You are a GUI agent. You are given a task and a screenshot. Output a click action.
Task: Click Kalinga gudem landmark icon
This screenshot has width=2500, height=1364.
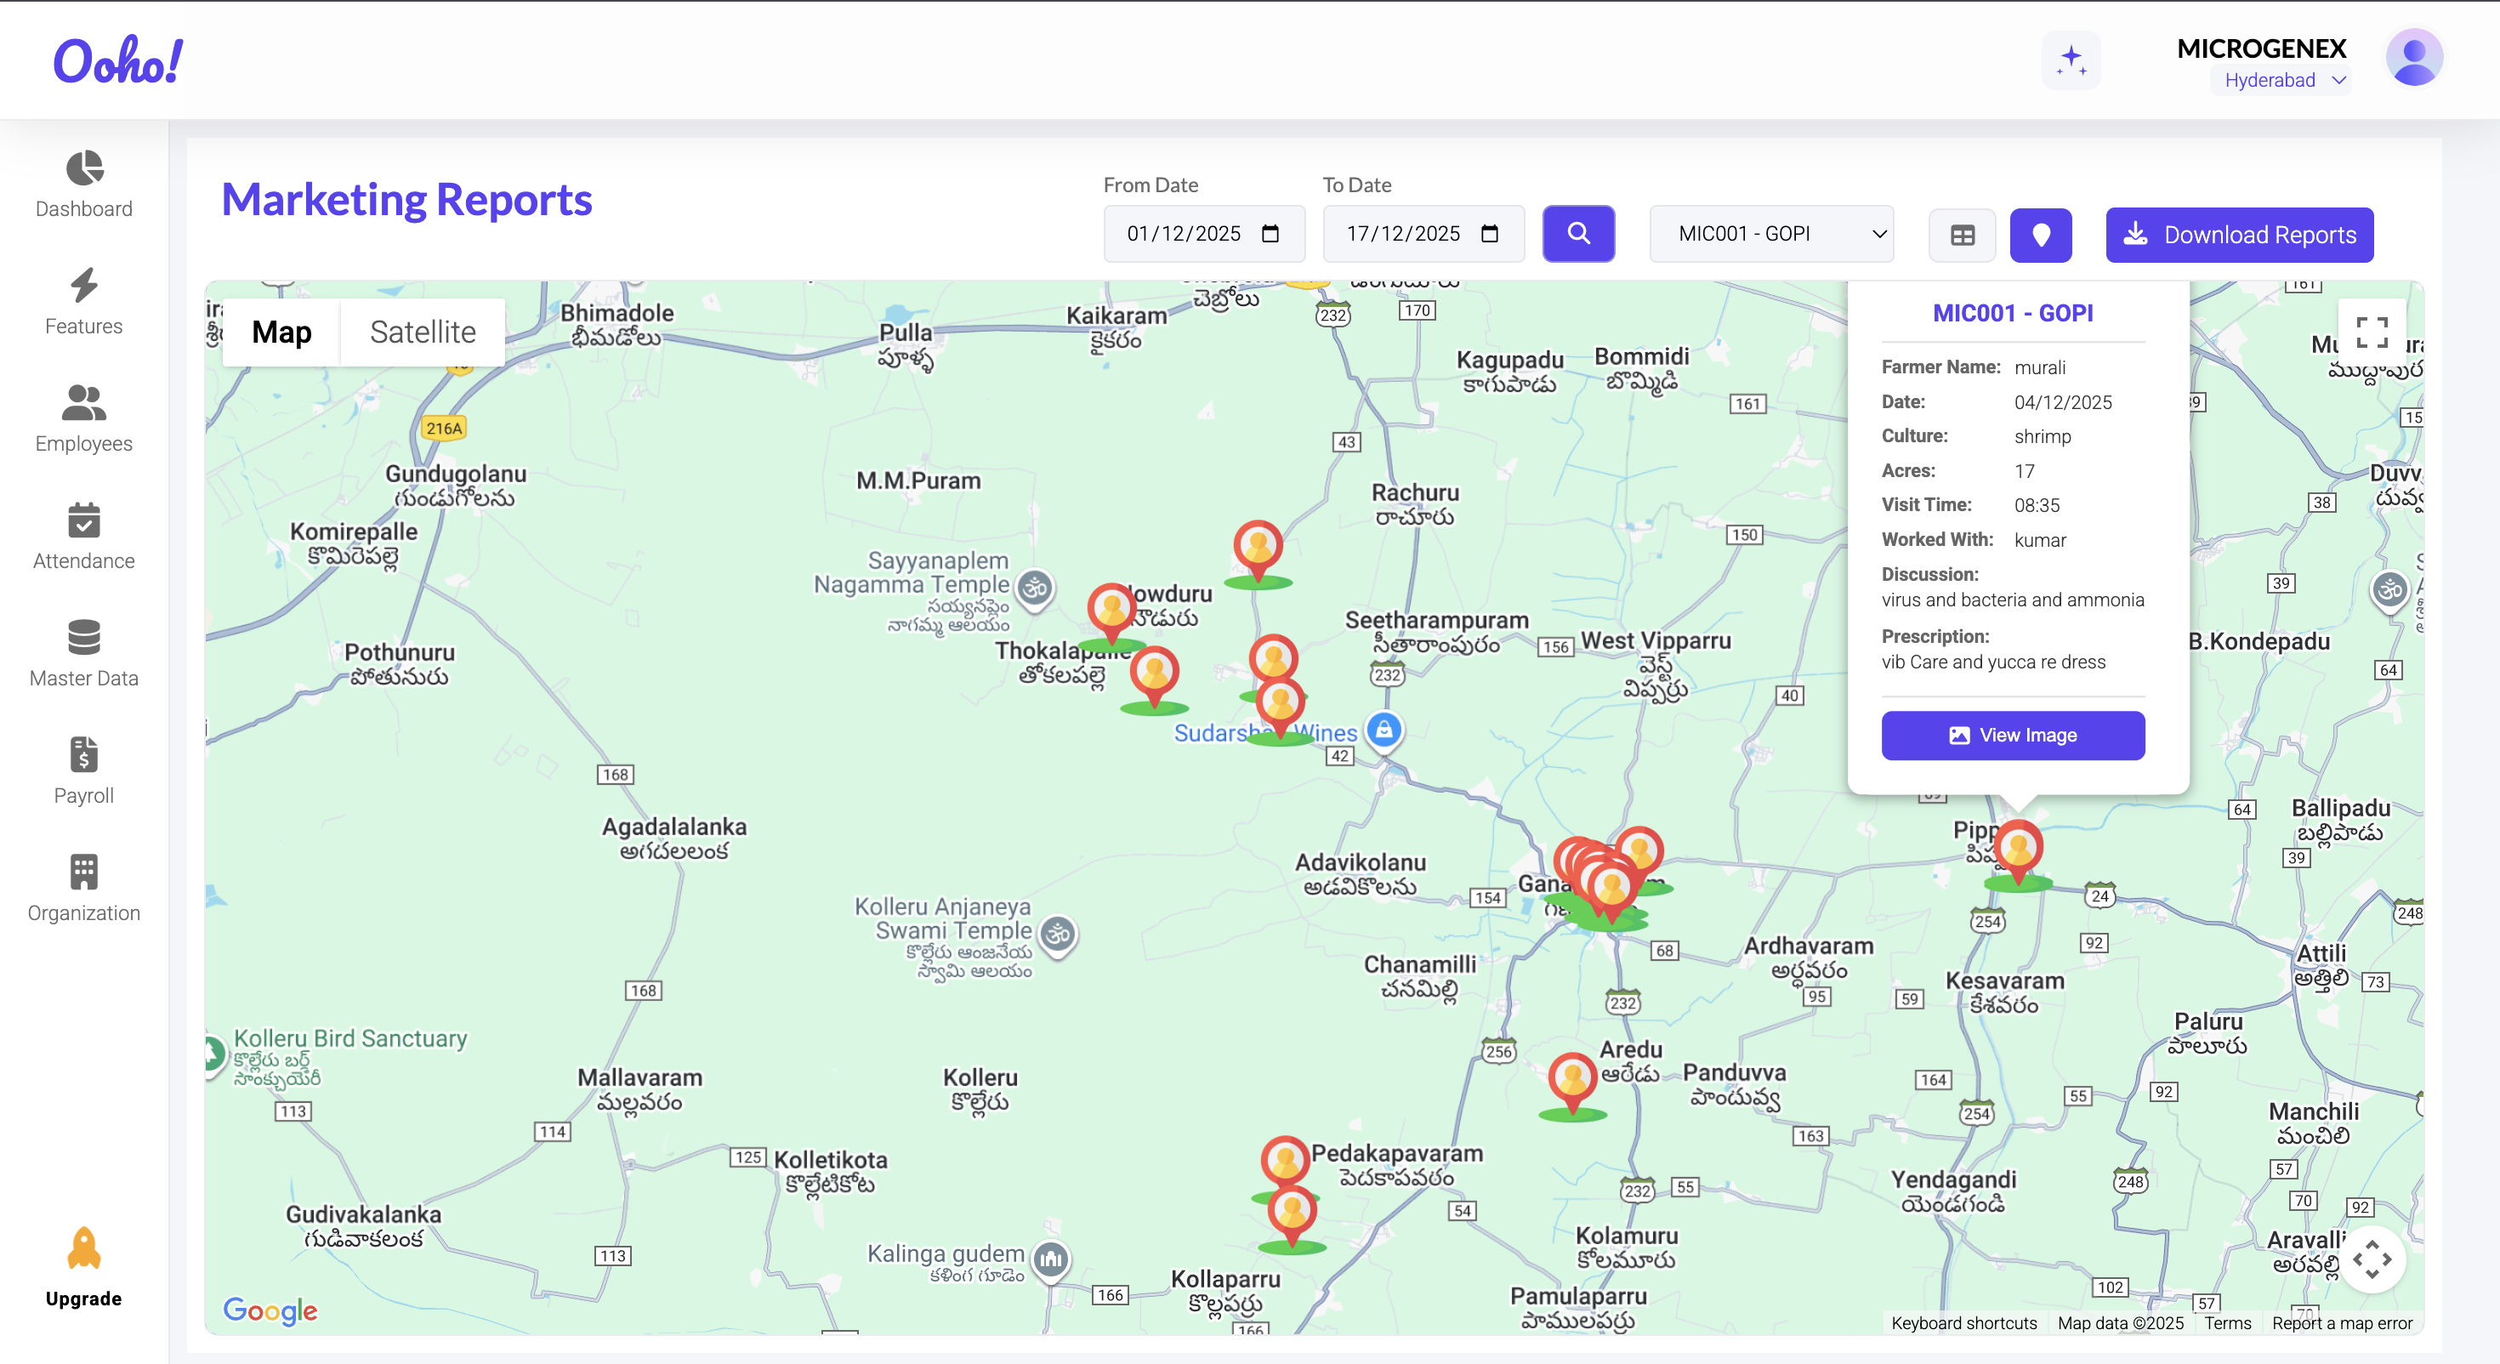(x=1050, y=1260)
